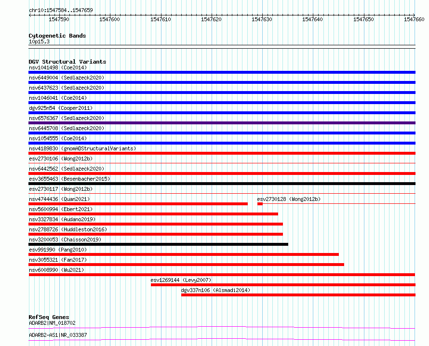Open the nsv1054555 (Coe2014) label
This screenshot has height=346, width=429.
point(58,138)
